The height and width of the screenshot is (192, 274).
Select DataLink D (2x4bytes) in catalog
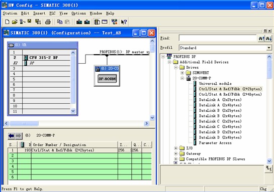tap(220, 137)
